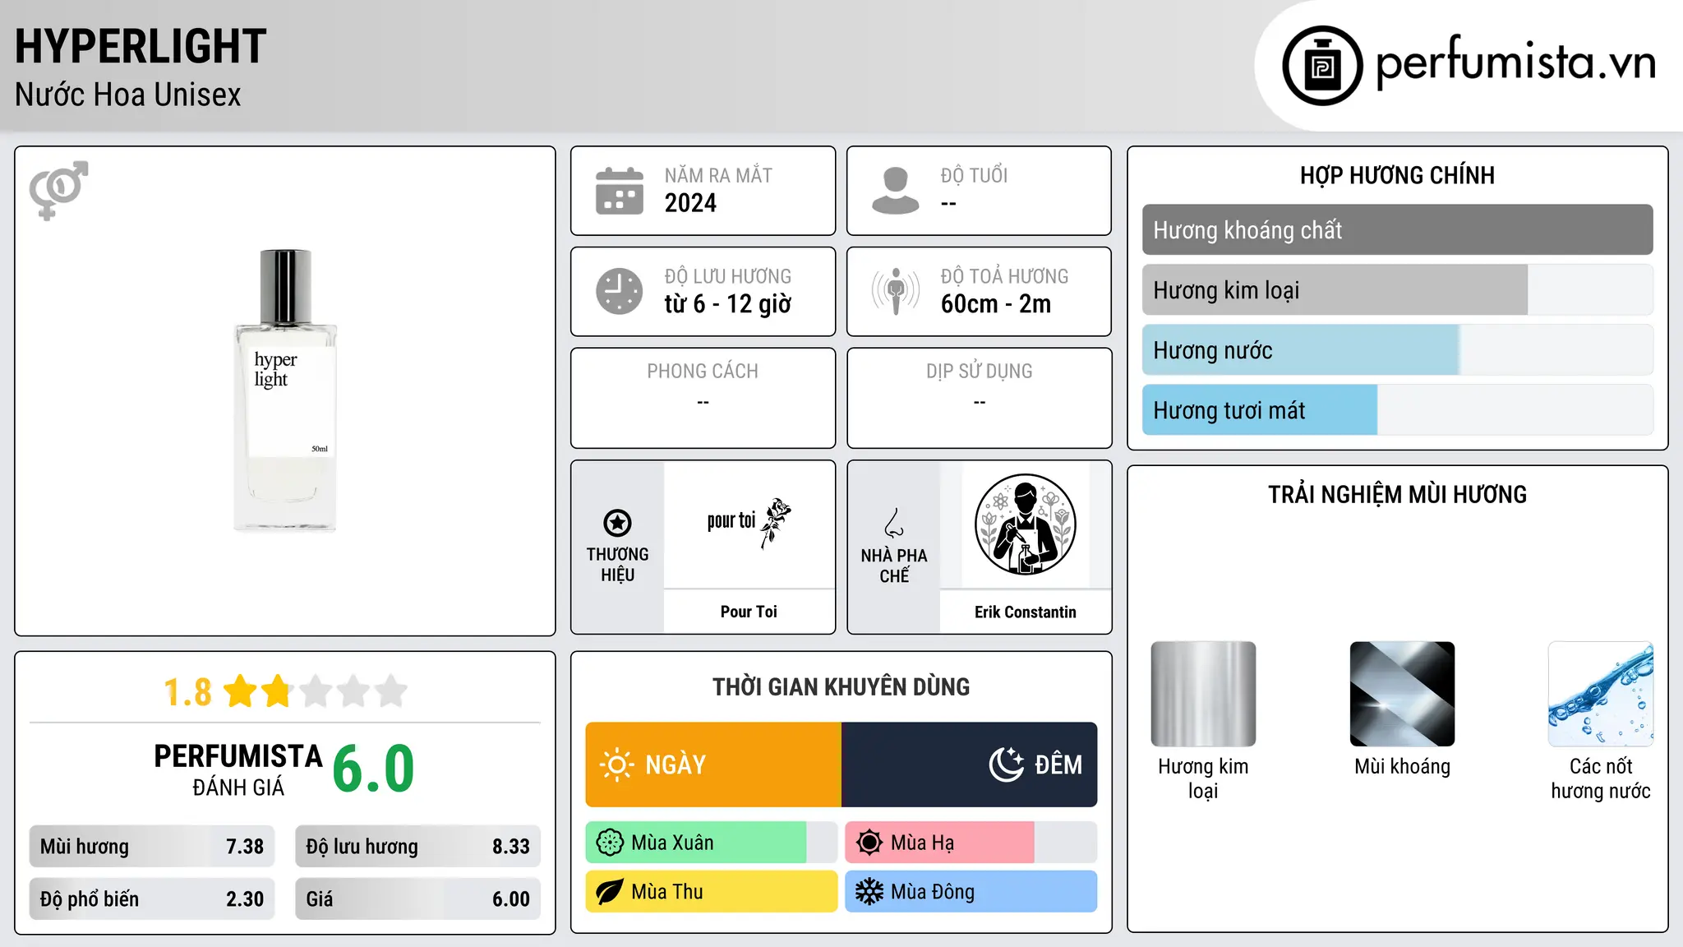This screenshot has width=1683, height=947.
Task: Click the release year 2024
Action: point(690,203)
